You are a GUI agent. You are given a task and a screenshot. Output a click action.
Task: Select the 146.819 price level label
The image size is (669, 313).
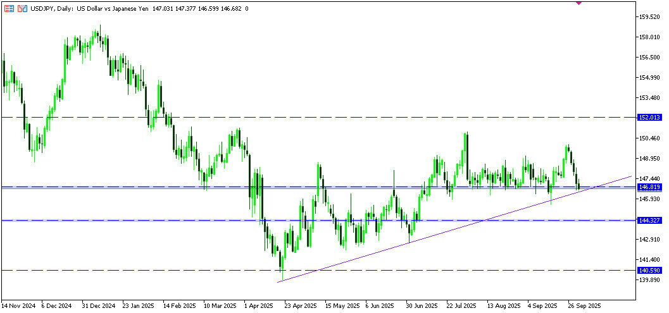click(650, 187)
